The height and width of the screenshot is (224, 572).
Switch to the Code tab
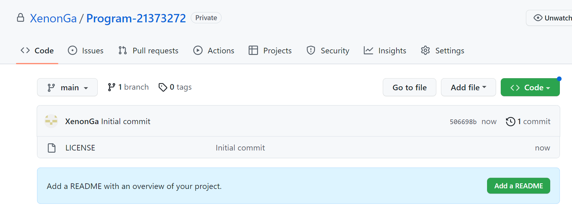(x=37, y=51)
